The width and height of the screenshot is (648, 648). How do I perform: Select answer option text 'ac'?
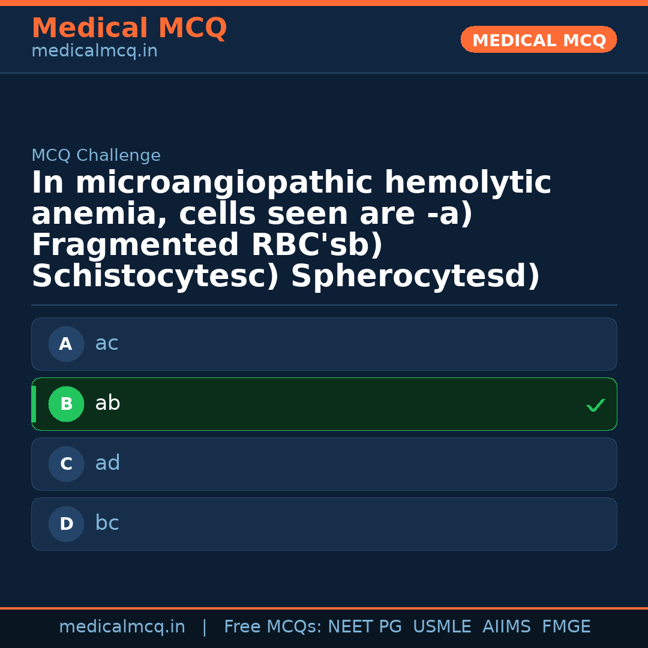coord(107,344)
